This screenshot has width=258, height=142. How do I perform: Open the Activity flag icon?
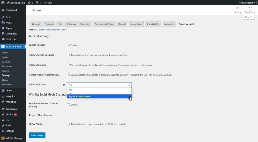tap(238, 8)
